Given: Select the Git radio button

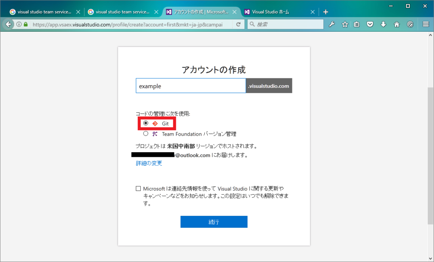Looking at the screenshot, I should 146,123.
